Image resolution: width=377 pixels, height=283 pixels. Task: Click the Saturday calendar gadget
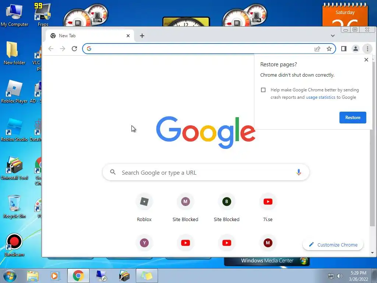tap(345, 14)
